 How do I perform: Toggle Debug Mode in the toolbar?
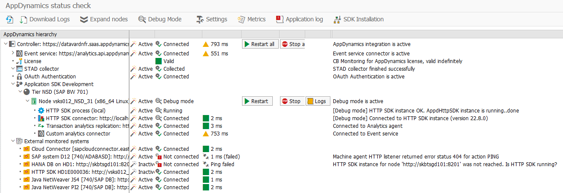160,19
